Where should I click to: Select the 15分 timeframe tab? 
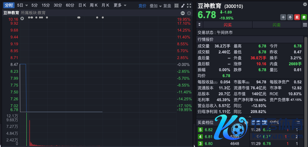pyautogui.click(x=46, y=5)
